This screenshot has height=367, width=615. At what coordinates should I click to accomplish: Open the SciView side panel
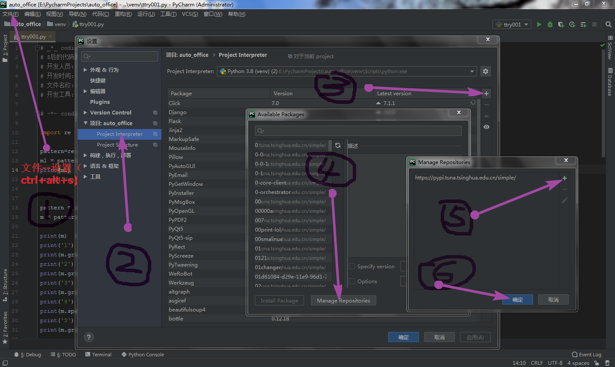click(x=610, y=47)
